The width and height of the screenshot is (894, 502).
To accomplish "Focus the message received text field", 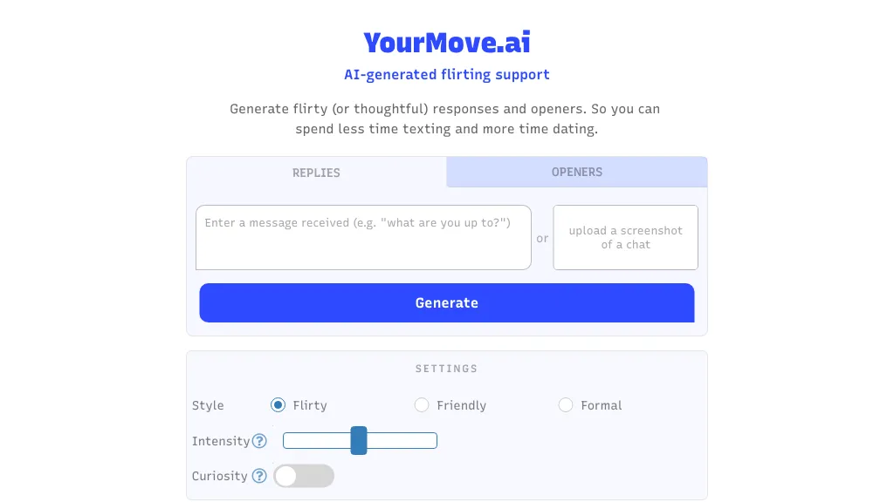I will [x=363, y=237].
